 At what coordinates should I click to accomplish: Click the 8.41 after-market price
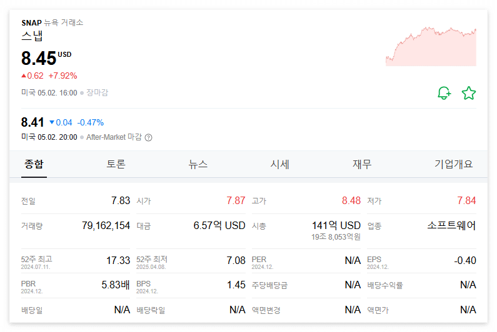[x=33, y=122]
